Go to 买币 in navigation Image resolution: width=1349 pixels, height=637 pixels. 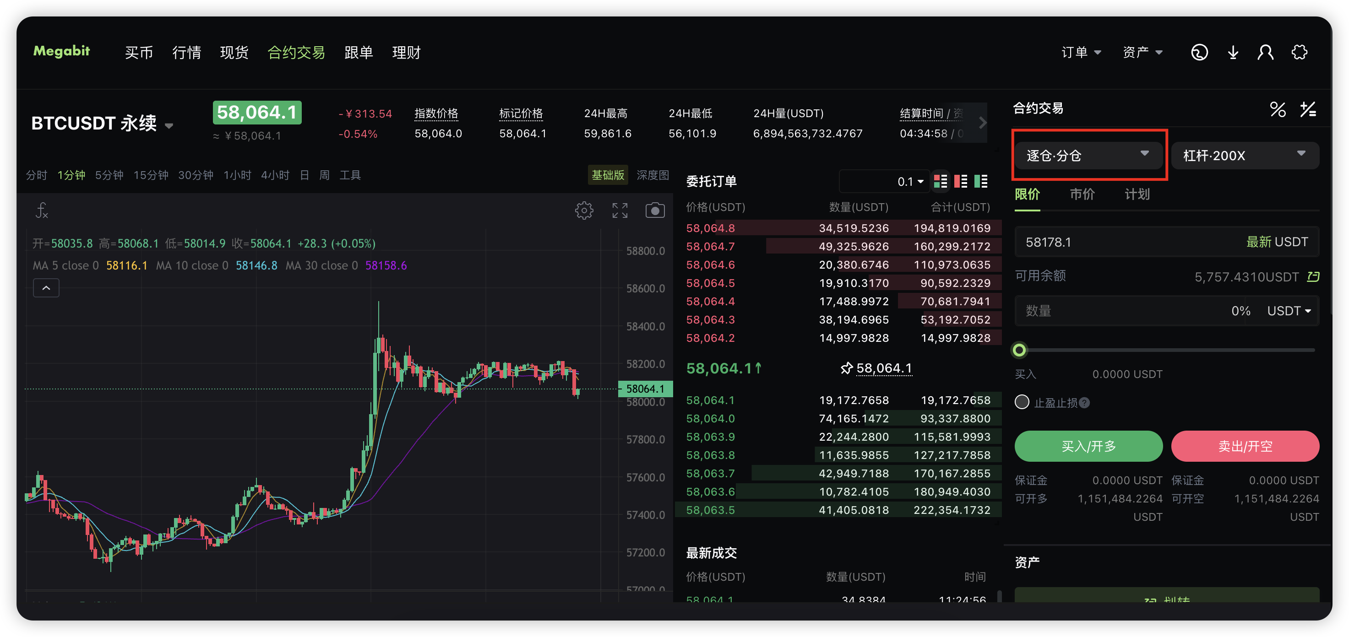coord(139,52)
